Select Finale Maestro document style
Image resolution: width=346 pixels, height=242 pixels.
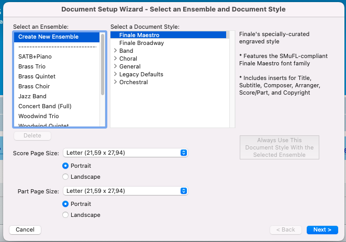tap(139, 35)
